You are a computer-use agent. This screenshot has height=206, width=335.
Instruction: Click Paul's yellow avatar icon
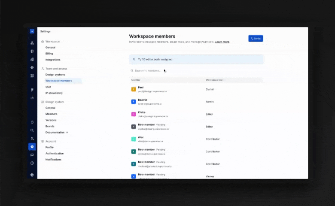pos(134,89)
